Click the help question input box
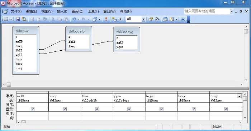Image resolution: width=251 pixels, height=131 pixels. point(207,11)
